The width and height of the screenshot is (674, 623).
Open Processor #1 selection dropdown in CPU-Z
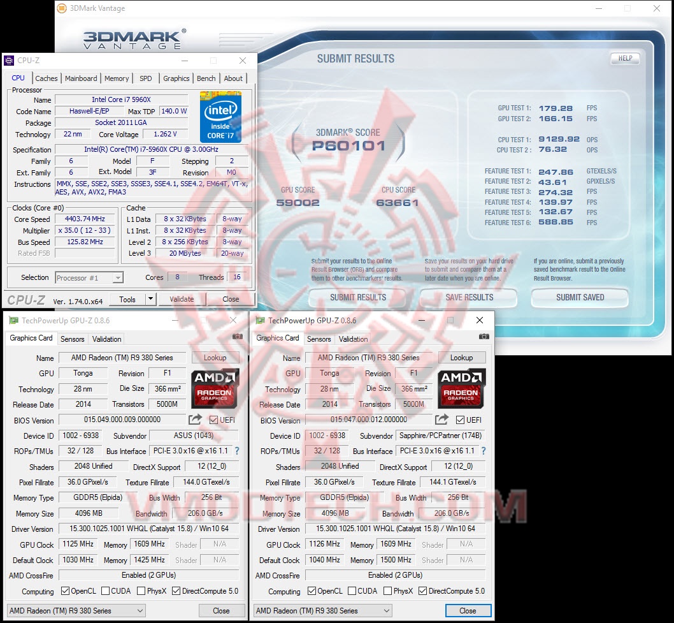[x=89, y=278]
